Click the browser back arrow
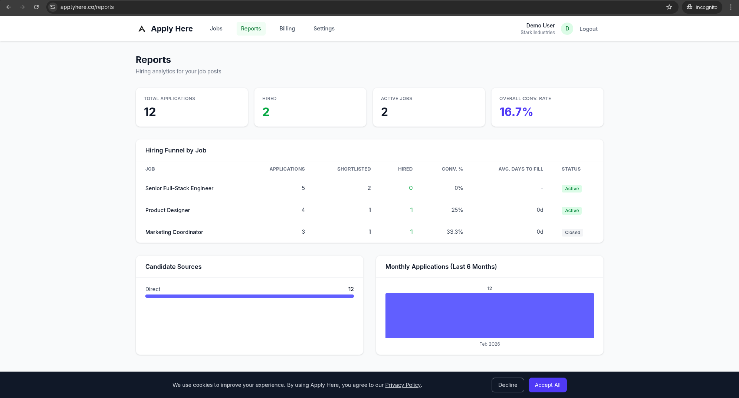This screenshot has height=398, width=739. click(9, 7)
